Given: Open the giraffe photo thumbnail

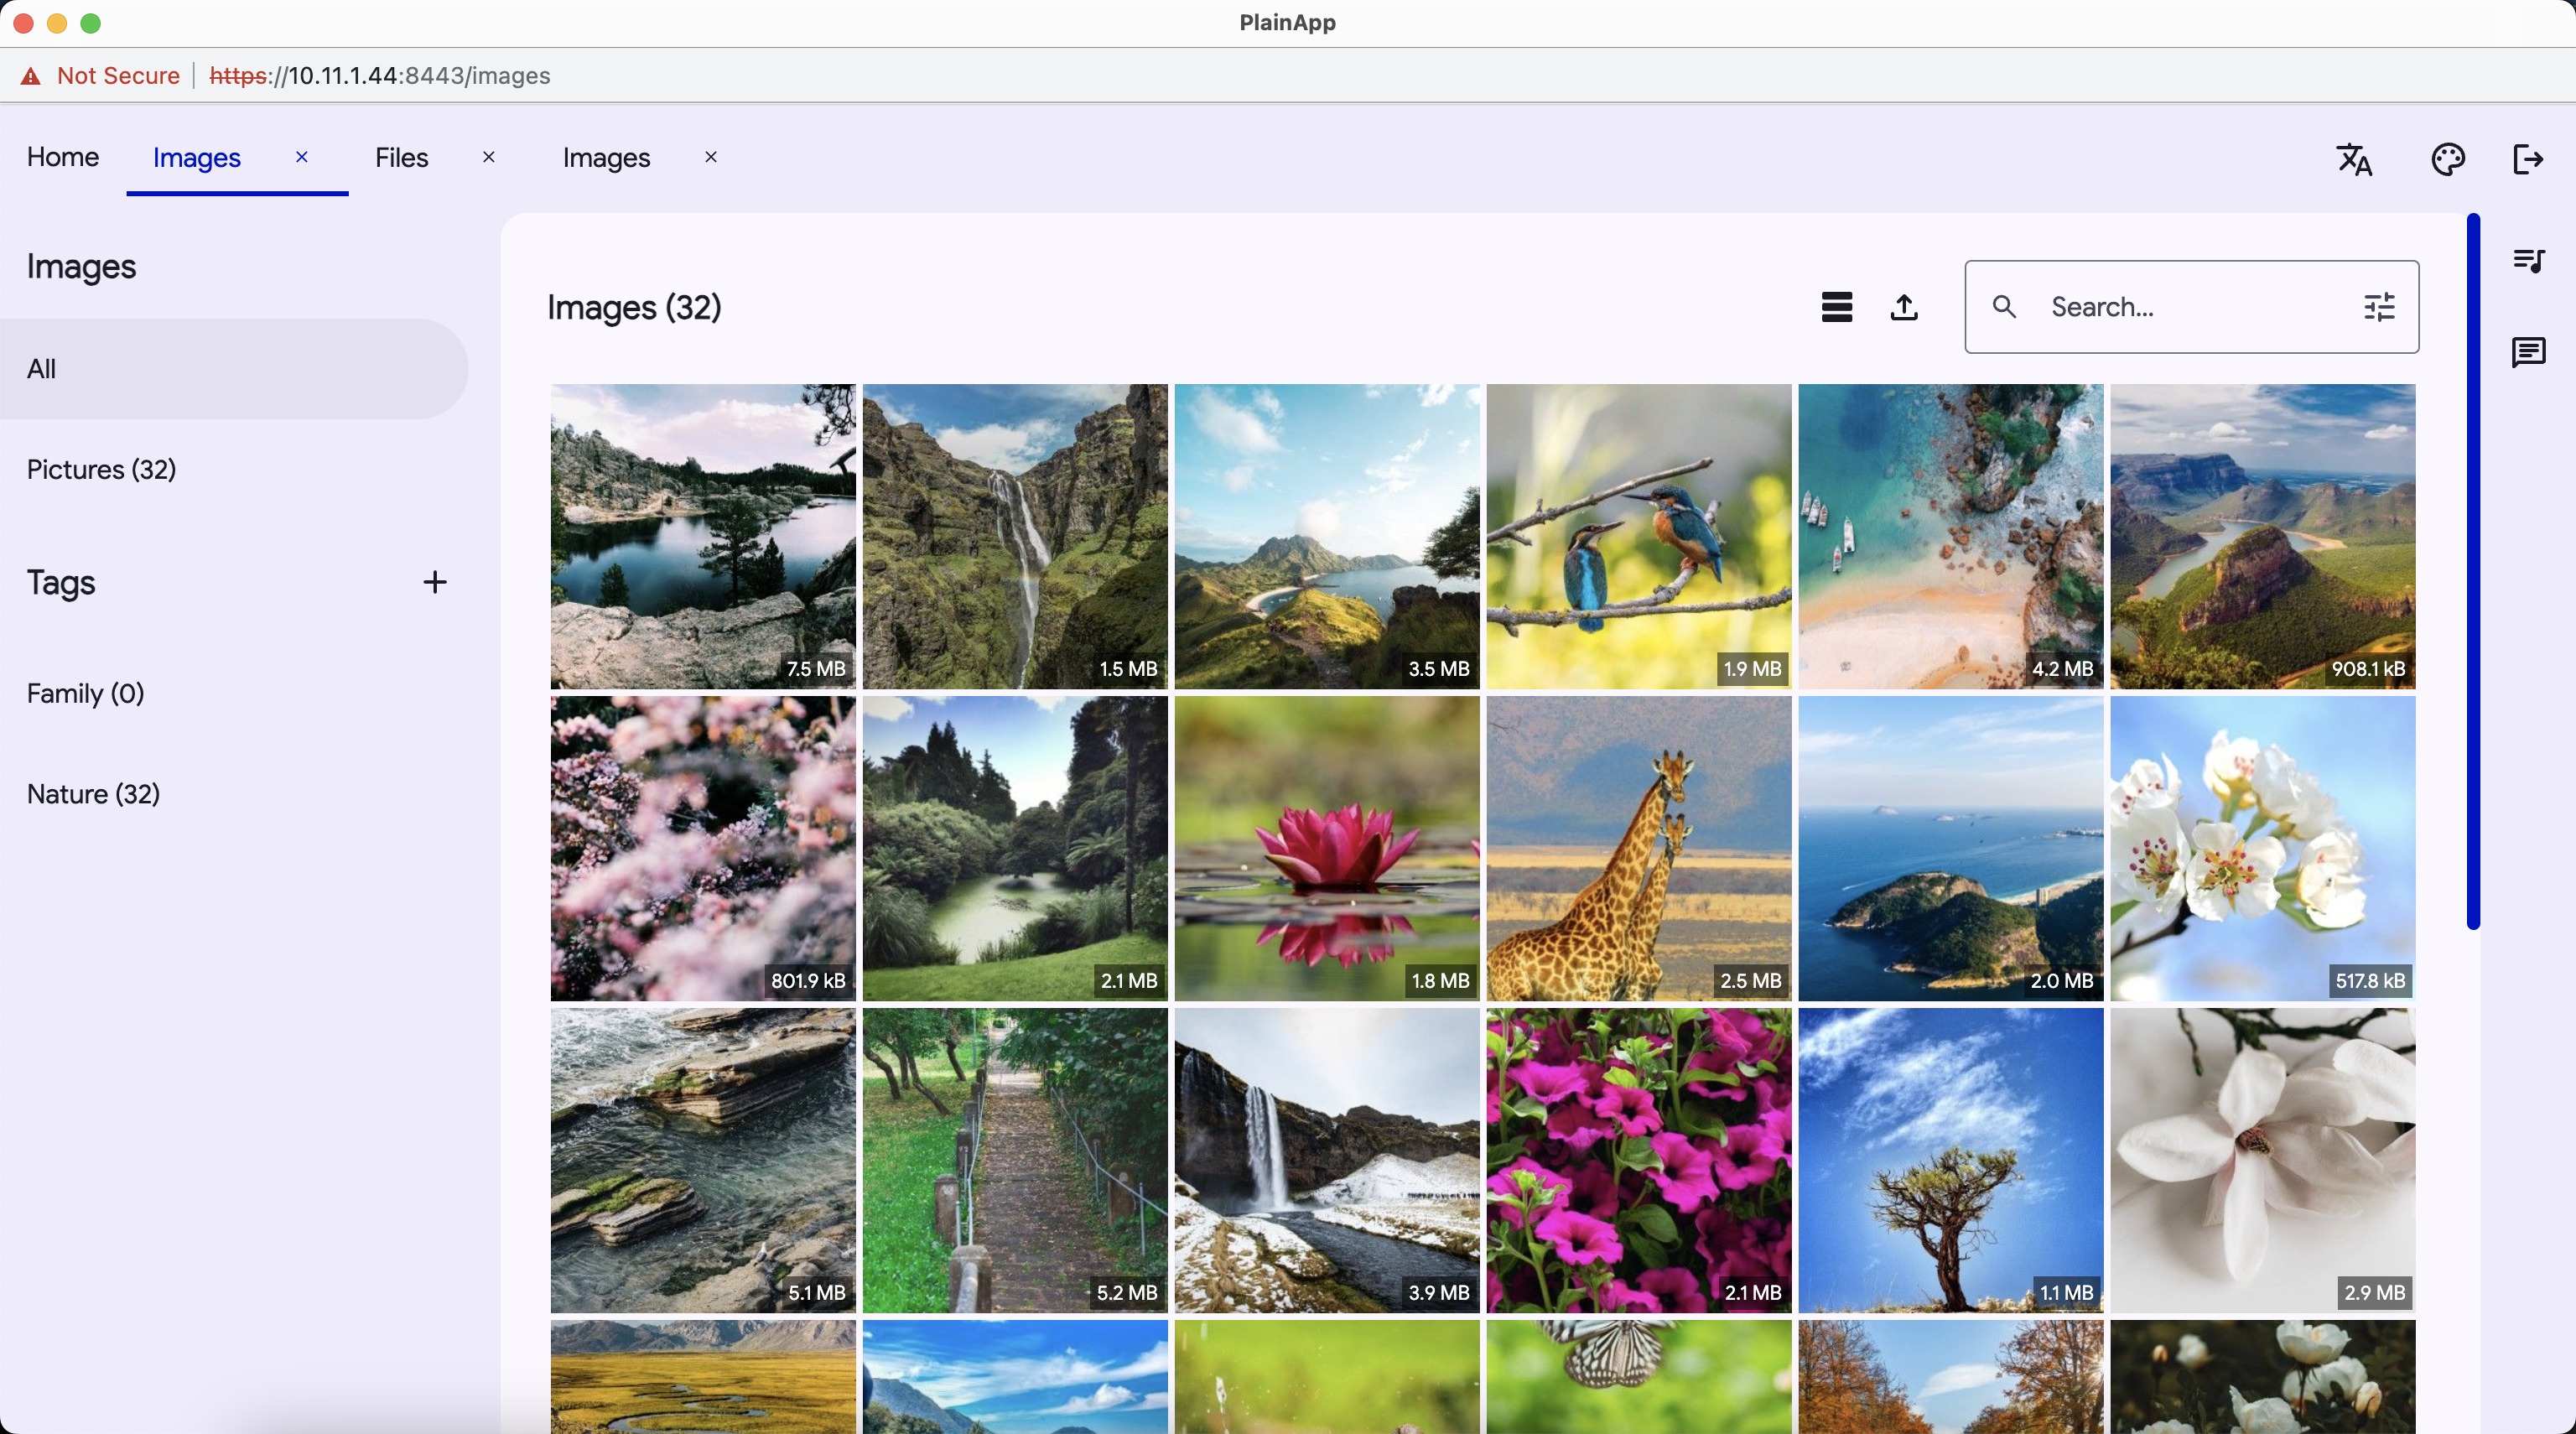Looking at the screenshot, I should (1638, 848).
